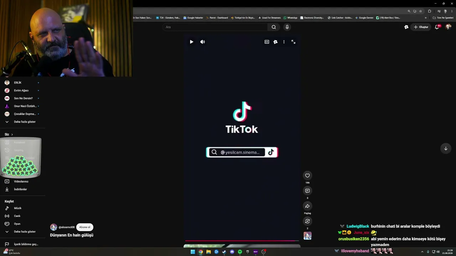Open Epic Games Launcher from taskbar
The image size is (456, 256).
click(248, 252)
